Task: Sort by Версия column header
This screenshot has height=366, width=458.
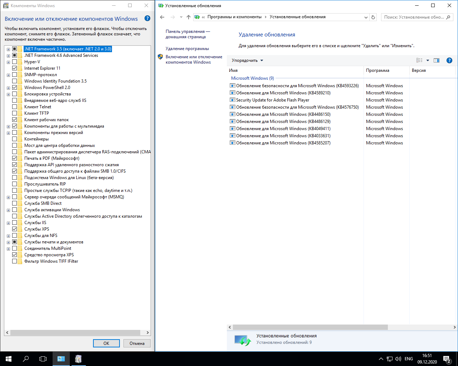Action: [x=432, y=70]
